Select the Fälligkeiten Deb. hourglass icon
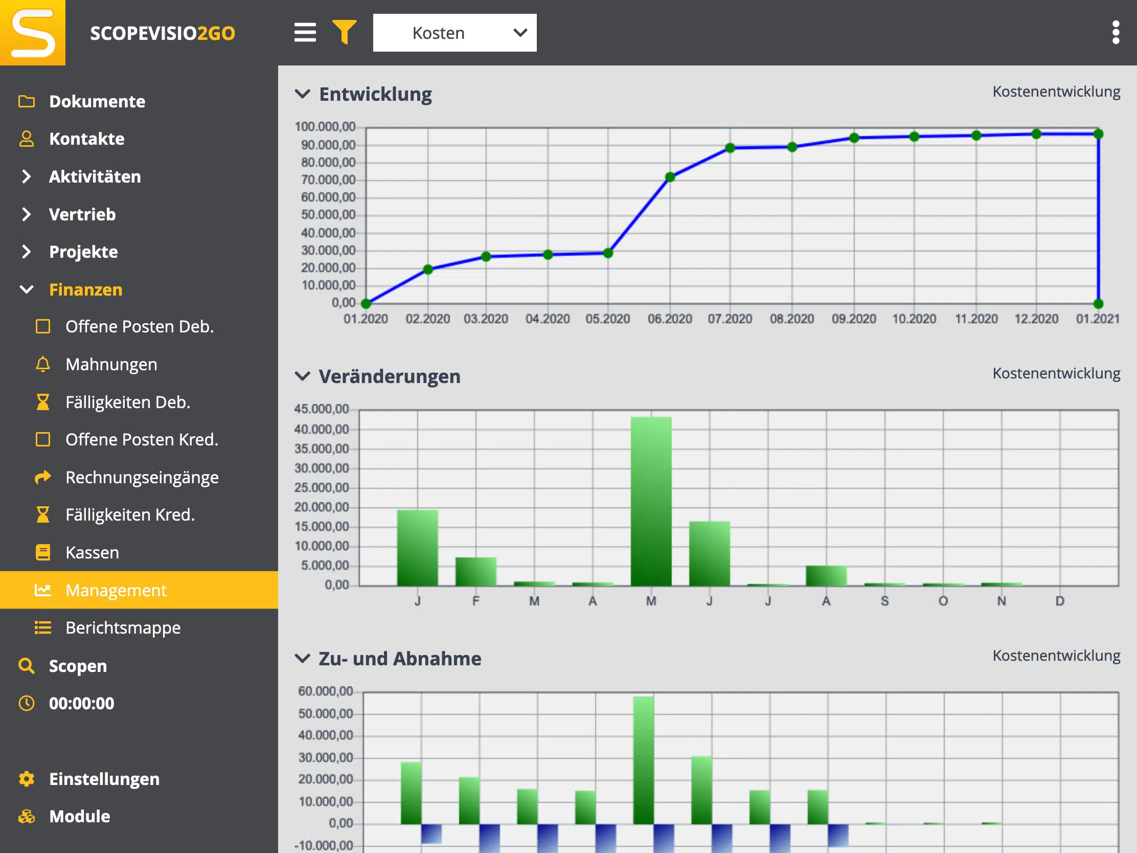Viewport: 1137px width, 853px height. [x=43, y=401]
